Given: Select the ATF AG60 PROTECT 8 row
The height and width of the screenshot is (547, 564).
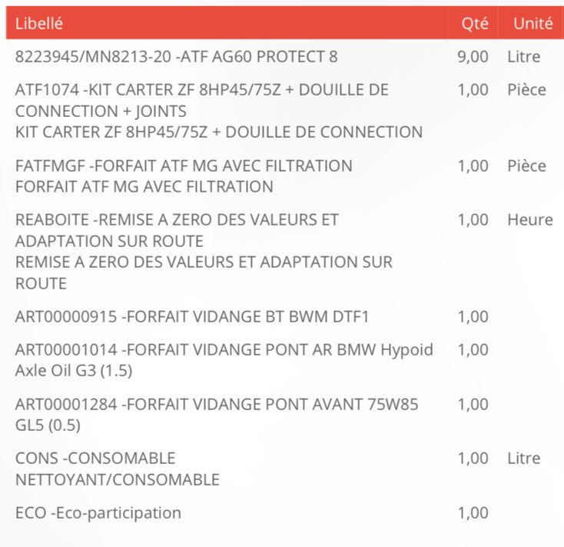Looking at the screenshot, I should click(x=285, y=56).
